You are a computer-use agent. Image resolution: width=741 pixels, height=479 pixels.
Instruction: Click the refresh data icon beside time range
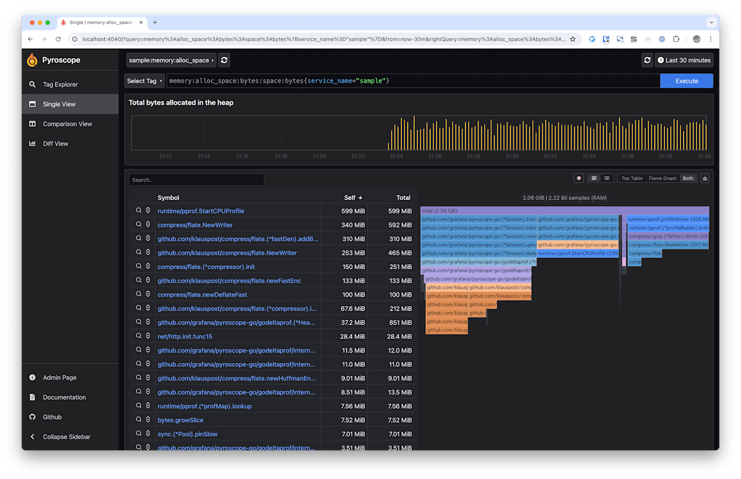coord(647,60)
